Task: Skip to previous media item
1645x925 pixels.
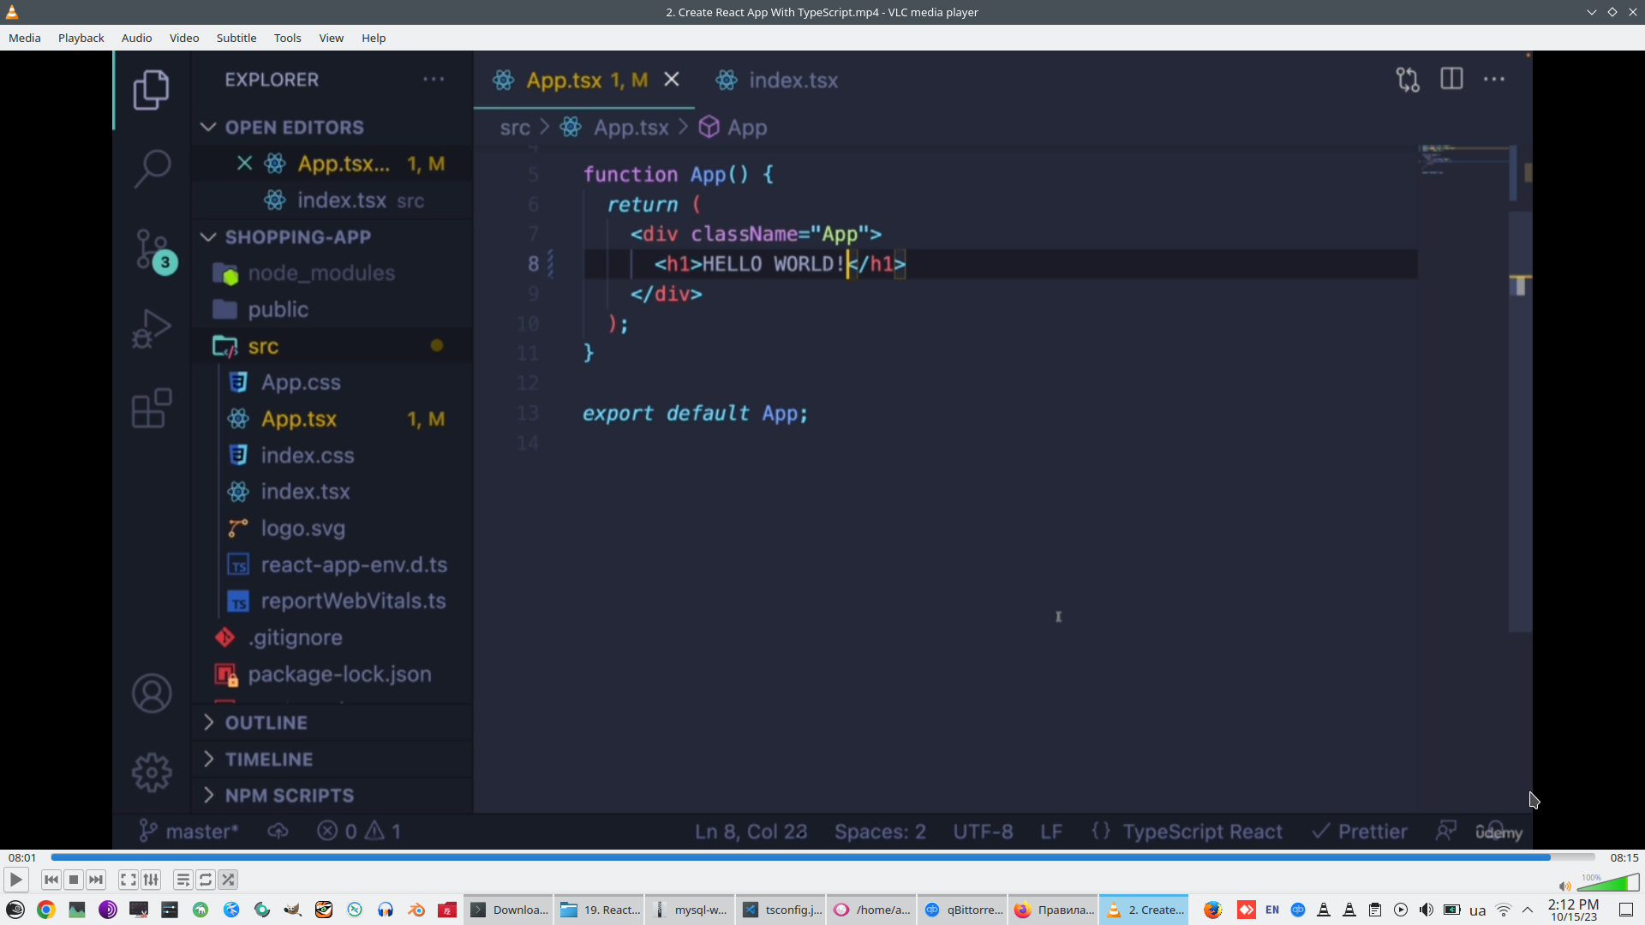Action: (x=51, y=880)
